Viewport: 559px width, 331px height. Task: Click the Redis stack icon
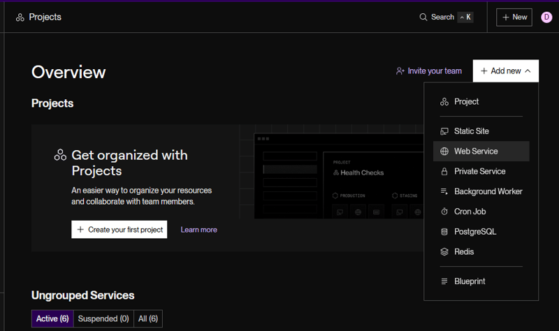tap(444, 251)
